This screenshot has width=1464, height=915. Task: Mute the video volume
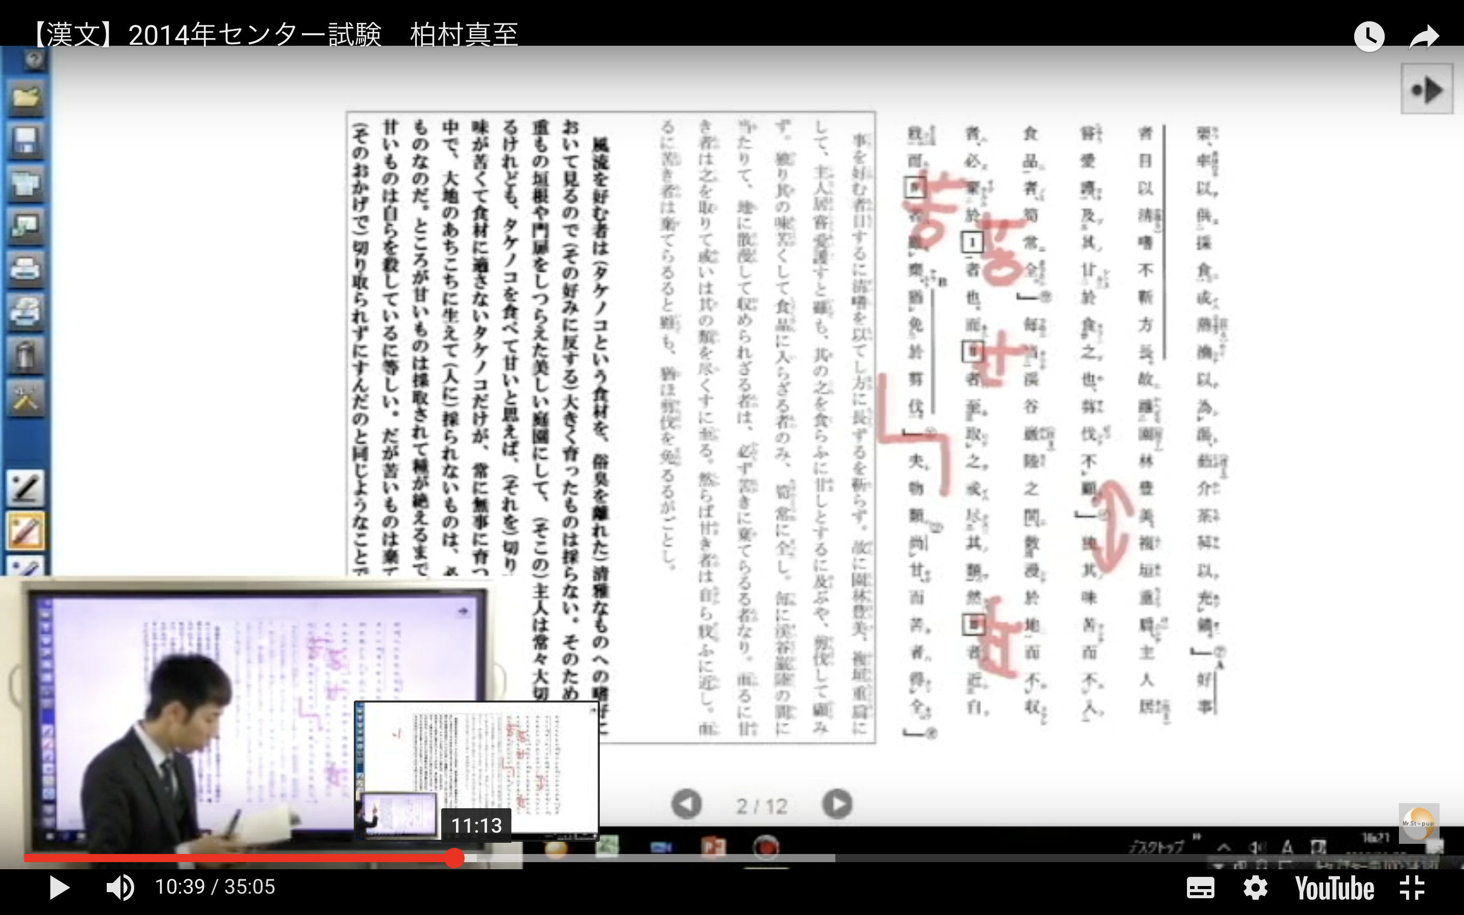[x=120, y=887]
